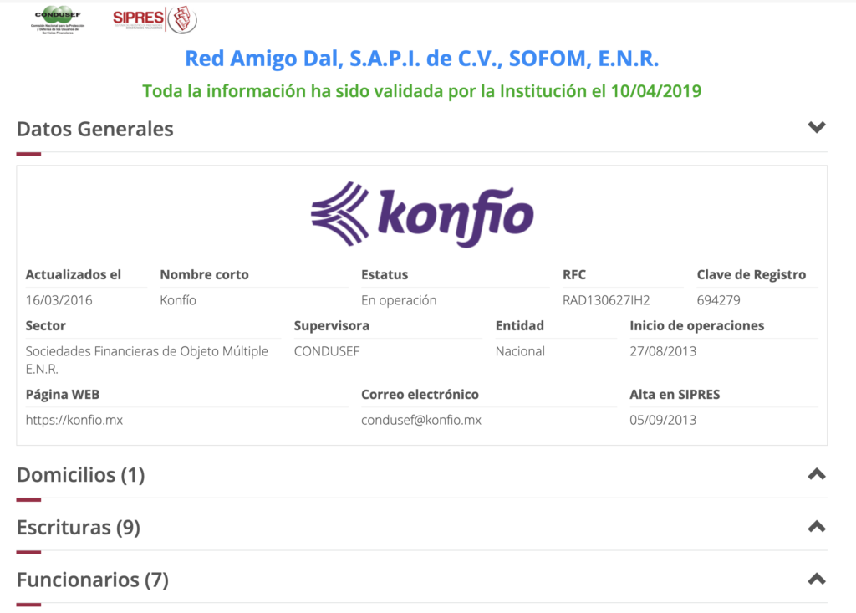856x613 pixels.
Task: Click the Inicio de operaciones date 27/08/2013
Action: tap(663, 351)
